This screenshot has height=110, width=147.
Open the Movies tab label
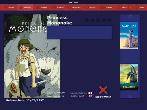point(27,8)
